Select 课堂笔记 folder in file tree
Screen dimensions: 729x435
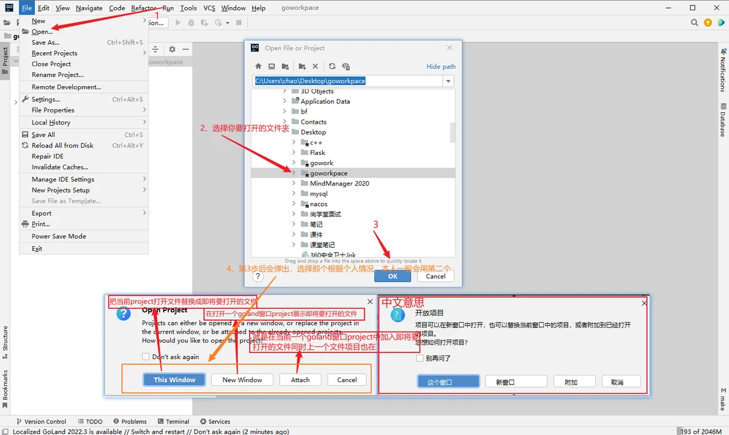pyautogui.click(x=353, y=245)
